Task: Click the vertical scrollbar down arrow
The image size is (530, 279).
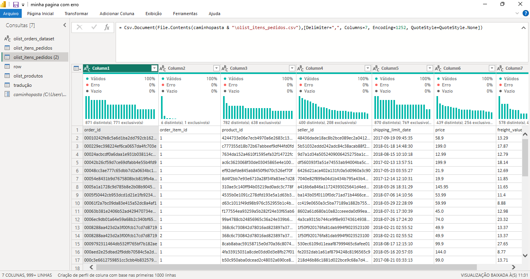Action: (525, 256)
